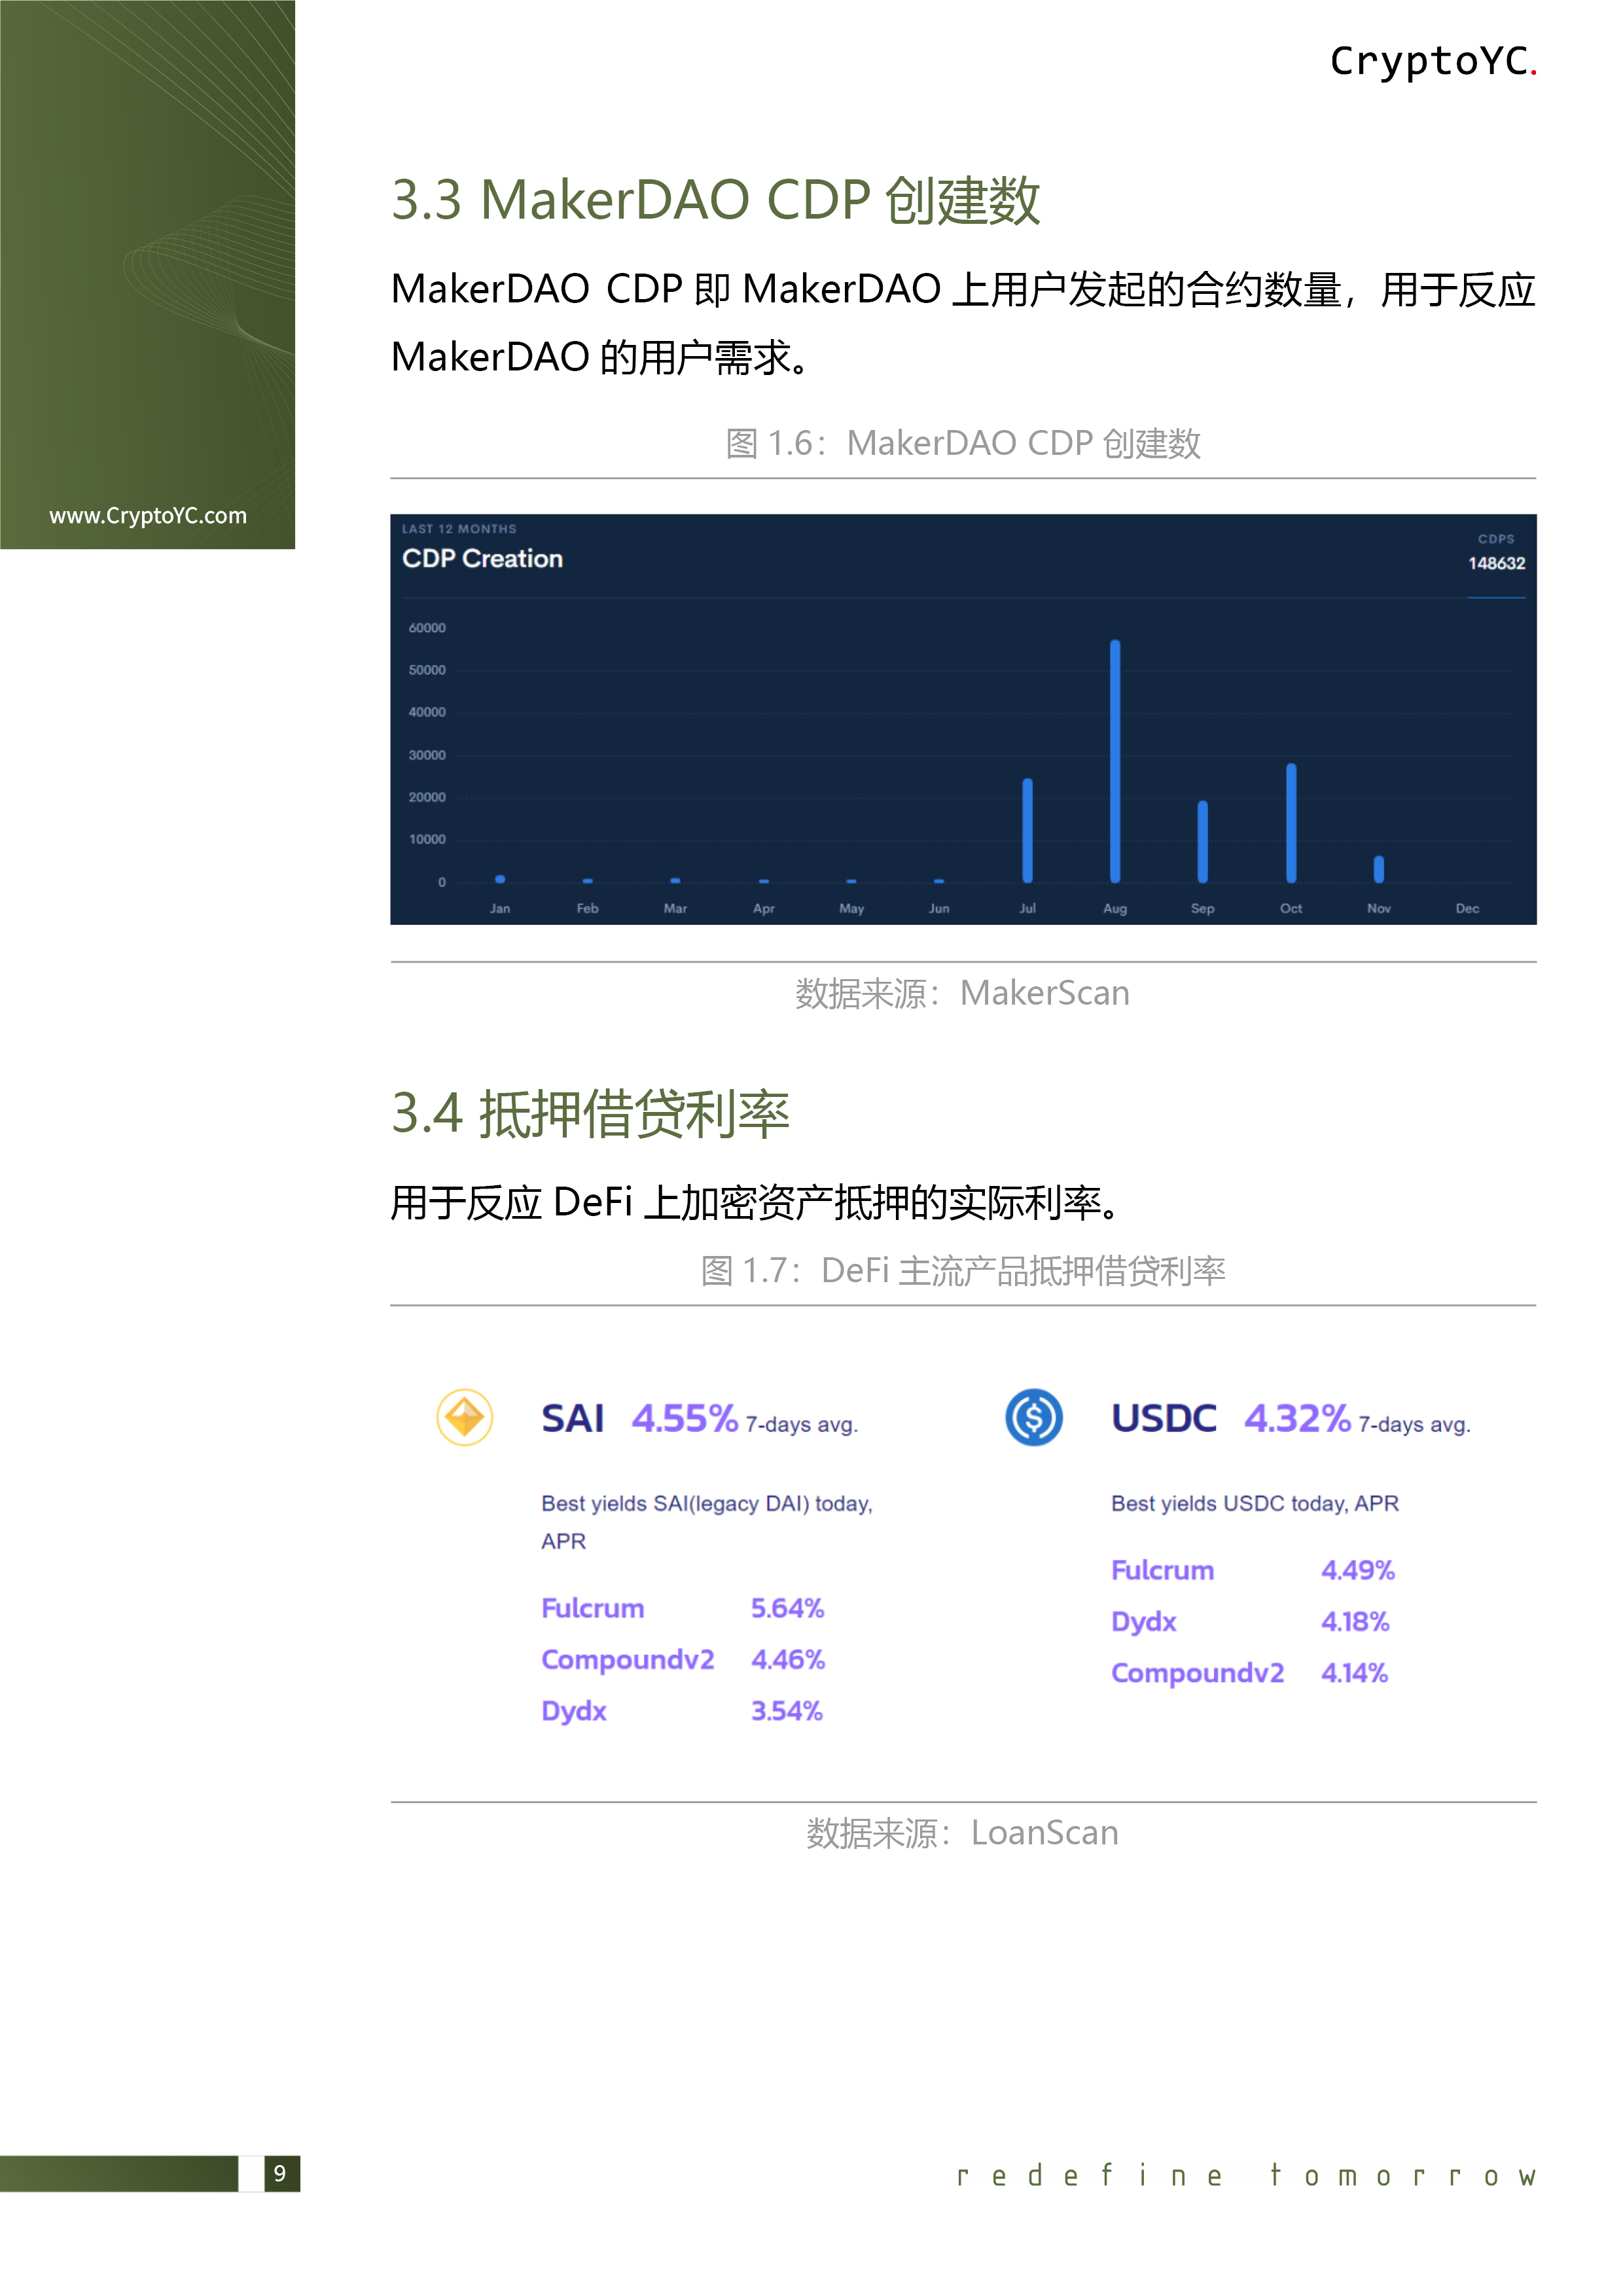Click the '图 1.7：DeFi 主流产品抵押借贷利率' caption

point(963,1271)
